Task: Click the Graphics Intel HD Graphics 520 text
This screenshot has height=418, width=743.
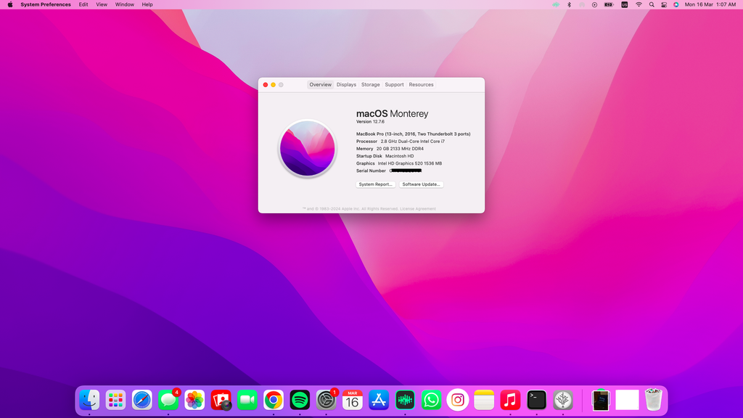Action: [399, 163]
